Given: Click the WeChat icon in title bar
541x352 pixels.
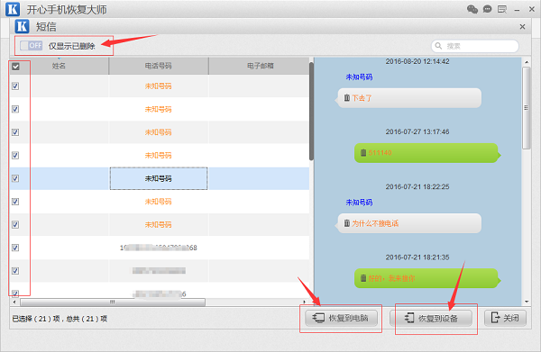Looking at the screenshot, I should [x=472, y=9].
